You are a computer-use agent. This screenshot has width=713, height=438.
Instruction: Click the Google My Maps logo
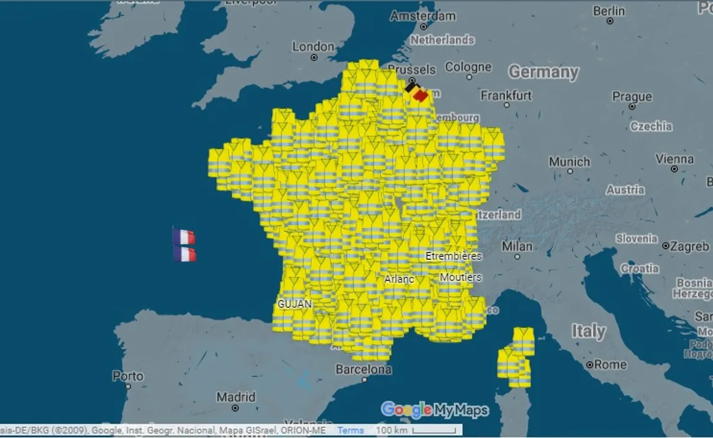pyautogui.click(x=434, y=410)
